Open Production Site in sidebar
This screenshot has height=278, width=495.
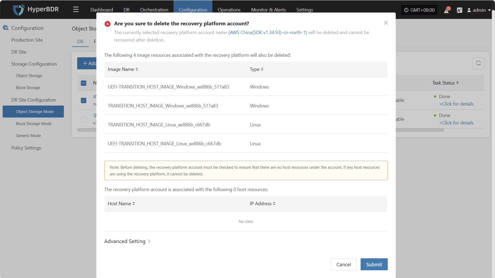click(x=27, y=40)
